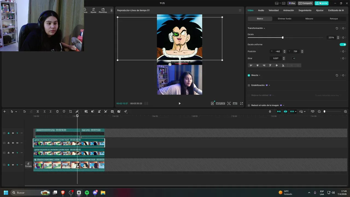Select the Máscara sub-tab
350x197 pixels.
[309, 19]
